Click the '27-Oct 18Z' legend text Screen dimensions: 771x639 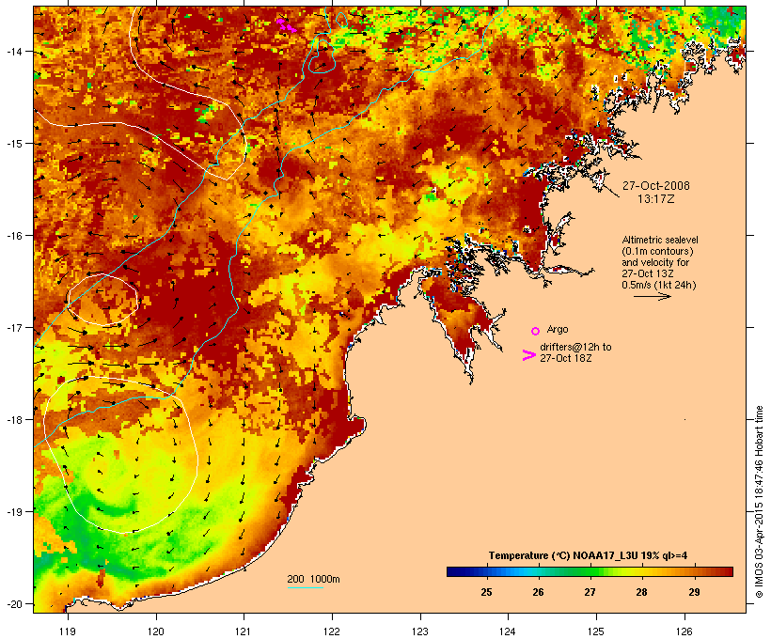(565, 358)
